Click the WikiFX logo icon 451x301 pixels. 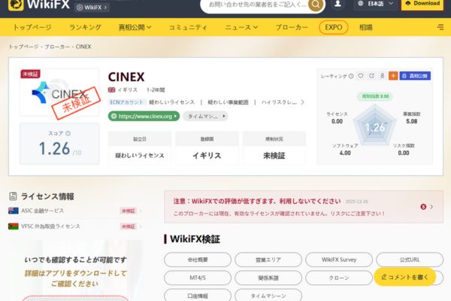pyautogui.click(x=16, y=5)
